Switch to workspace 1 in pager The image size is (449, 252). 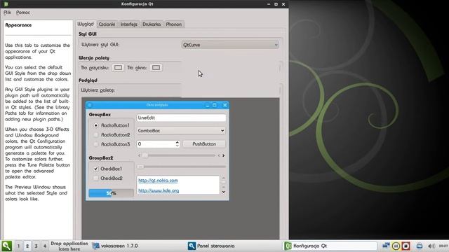[x=19, y=246]
